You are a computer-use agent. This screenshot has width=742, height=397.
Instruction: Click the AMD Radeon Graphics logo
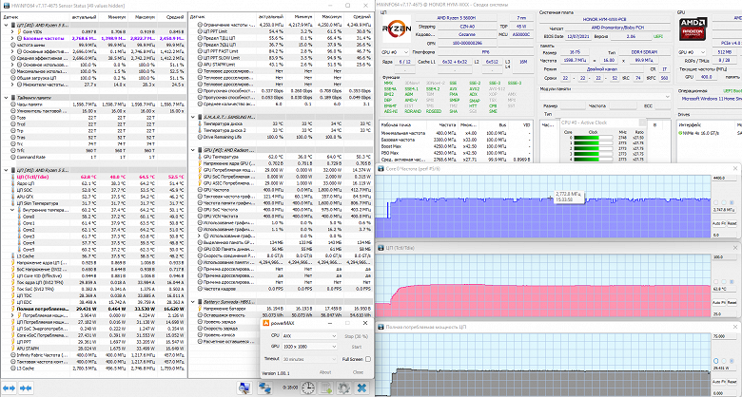coord(693,28)
